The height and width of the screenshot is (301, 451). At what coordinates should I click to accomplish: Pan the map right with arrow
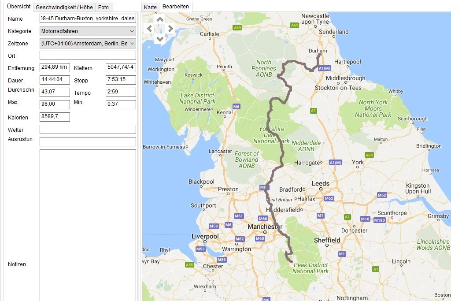click(x=170, y=29)
